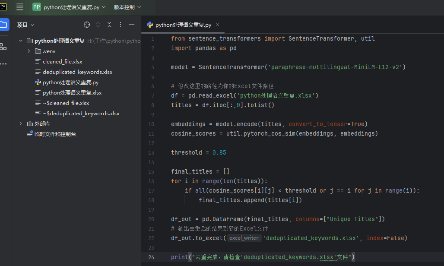This screenshot has height=266, width=444.
Task: Click the "Unique Titles" string on line 20
Action: pyautogui.click(x=352, y=219)
